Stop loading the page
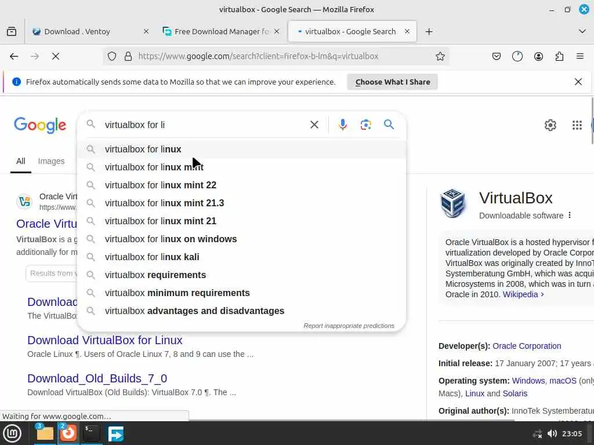Screen dimensions: 594x445 point(56,56)
